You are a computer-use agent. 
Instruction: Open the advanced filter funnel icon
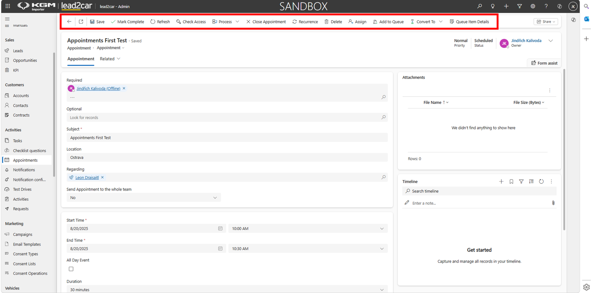point(519,6)
